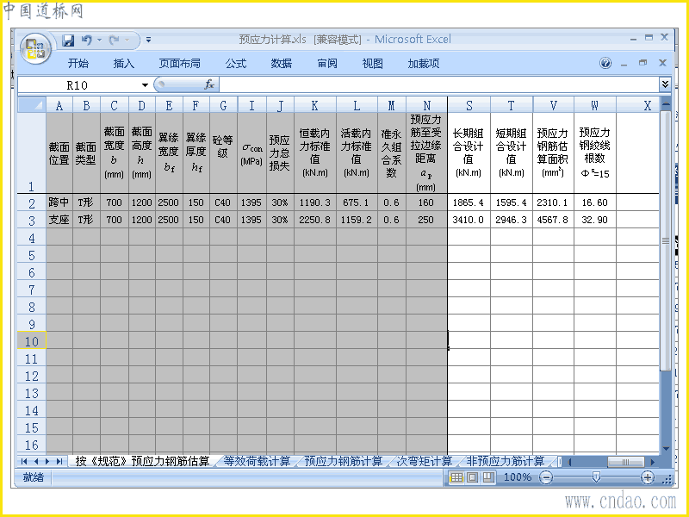Open the 数据 ribbon tab
The image size is (689, 517).
(x=282, y=64)
